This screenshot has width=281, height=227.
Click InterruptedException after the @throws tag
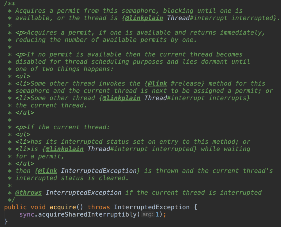tap(83, 193)
